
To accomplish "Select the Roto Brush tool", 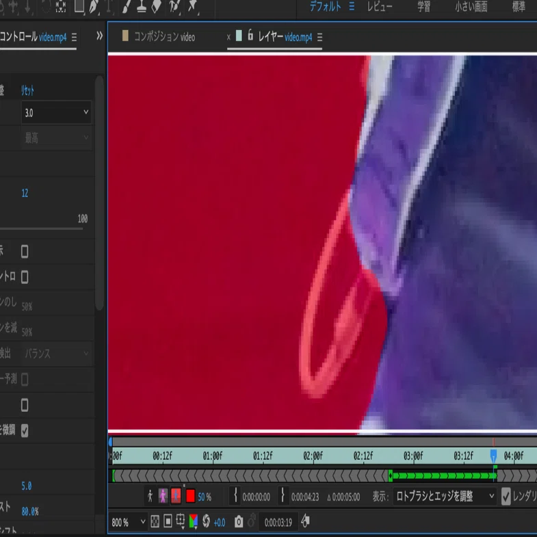I will pyautogui.click(x=174, y=7).
